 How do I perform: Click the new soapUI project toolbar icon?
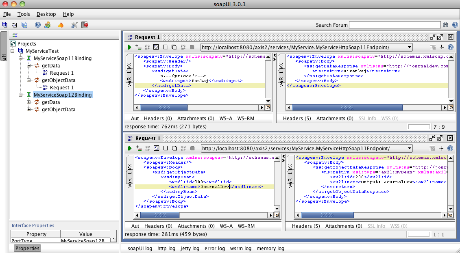5,25
